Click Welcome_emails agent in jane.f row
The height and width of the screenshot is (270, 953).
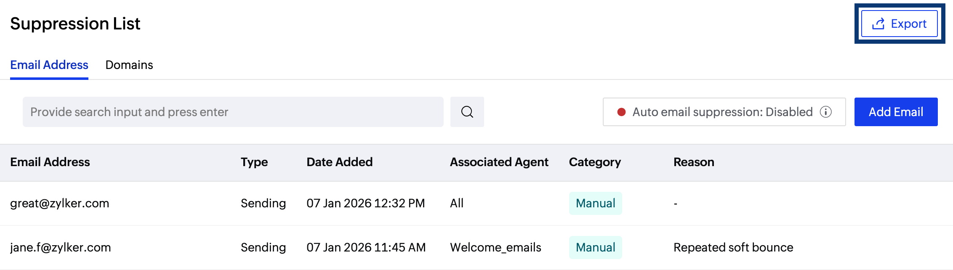tap(495, 247)
